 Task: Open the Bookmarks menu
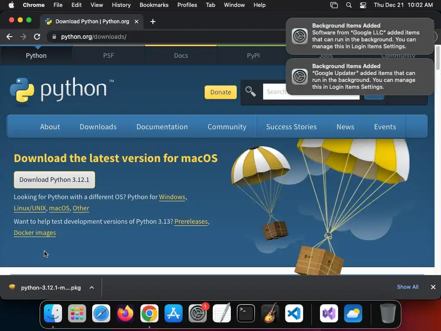coord(154,5)
